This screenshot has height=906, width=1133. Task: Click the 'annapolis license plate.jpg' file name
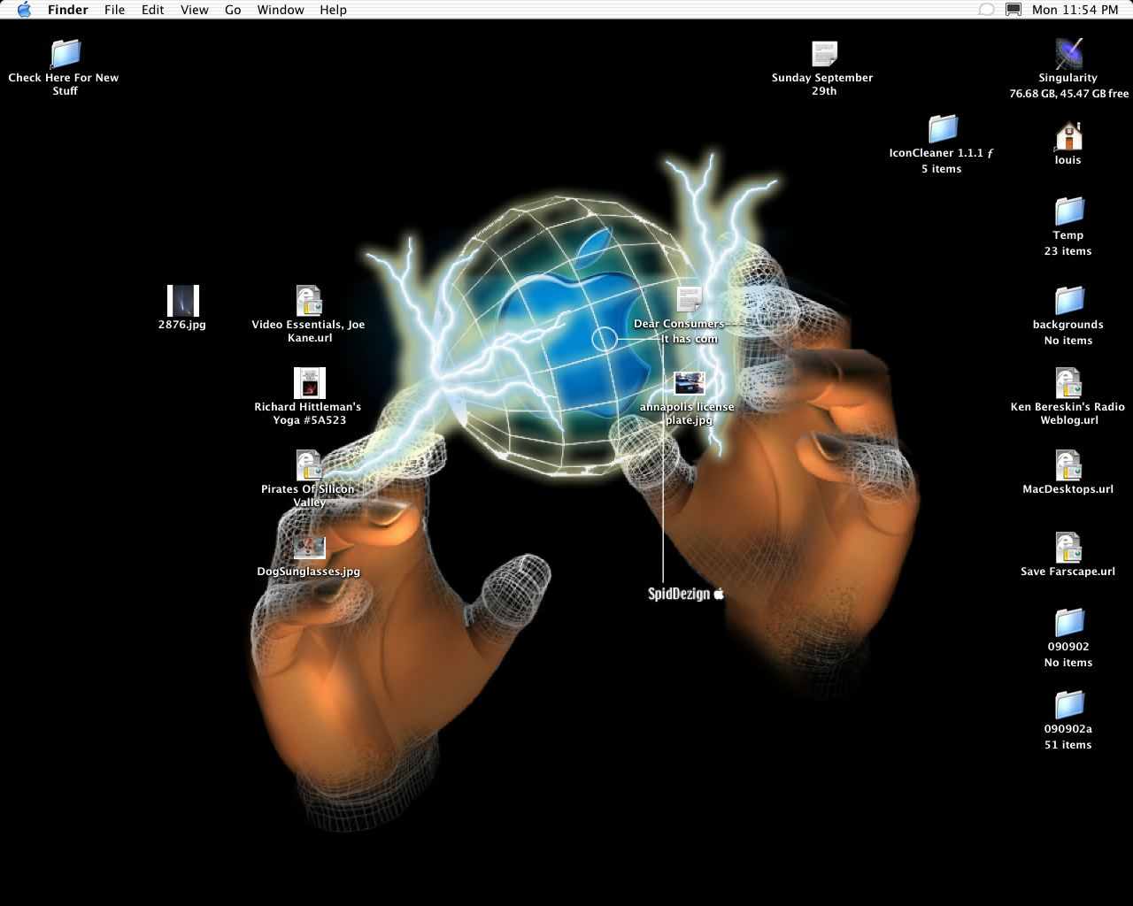click(x=688, y=413)
